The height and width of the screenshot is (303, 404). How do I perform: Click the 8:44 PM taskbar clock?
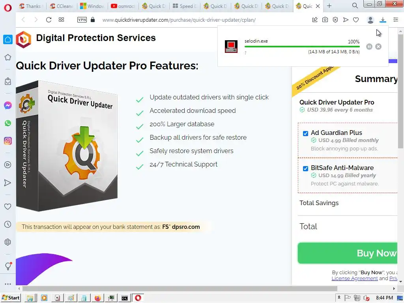point(384,298)
